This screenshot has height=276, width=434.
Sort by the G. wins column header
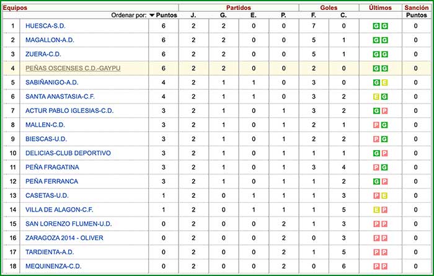224,16
